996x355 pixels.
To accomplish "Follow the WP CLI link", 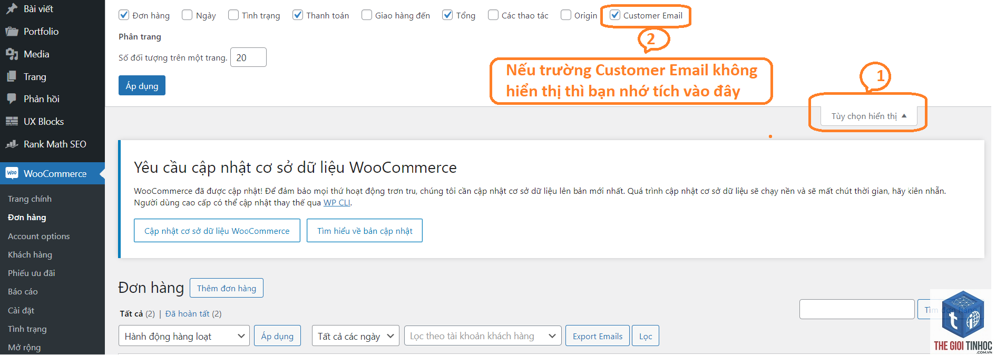I will click(337, 203).
